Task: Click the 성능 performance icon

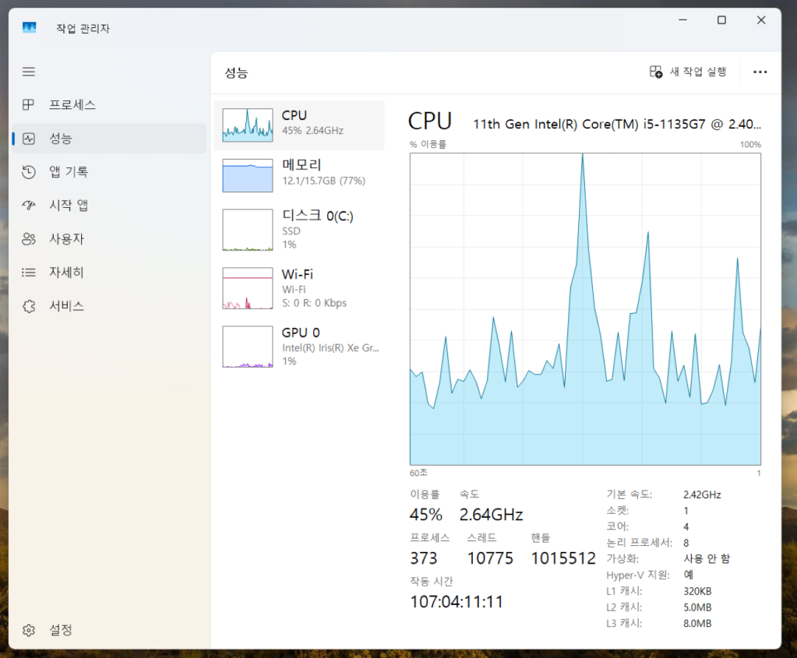Action: (29, 139)
